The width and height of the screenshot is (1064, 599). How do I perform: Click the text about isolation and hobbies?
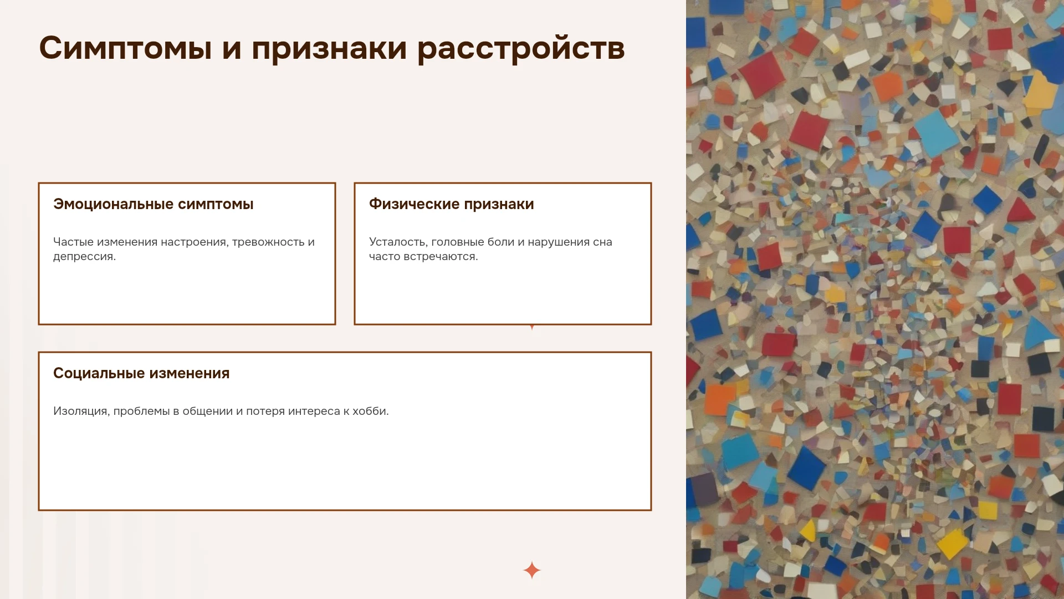tap(221, 411)
